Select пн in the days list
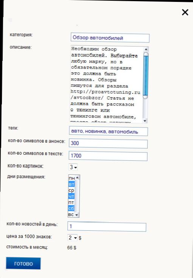The width and height of the screenshot is (193, 278). click(71, 178)
